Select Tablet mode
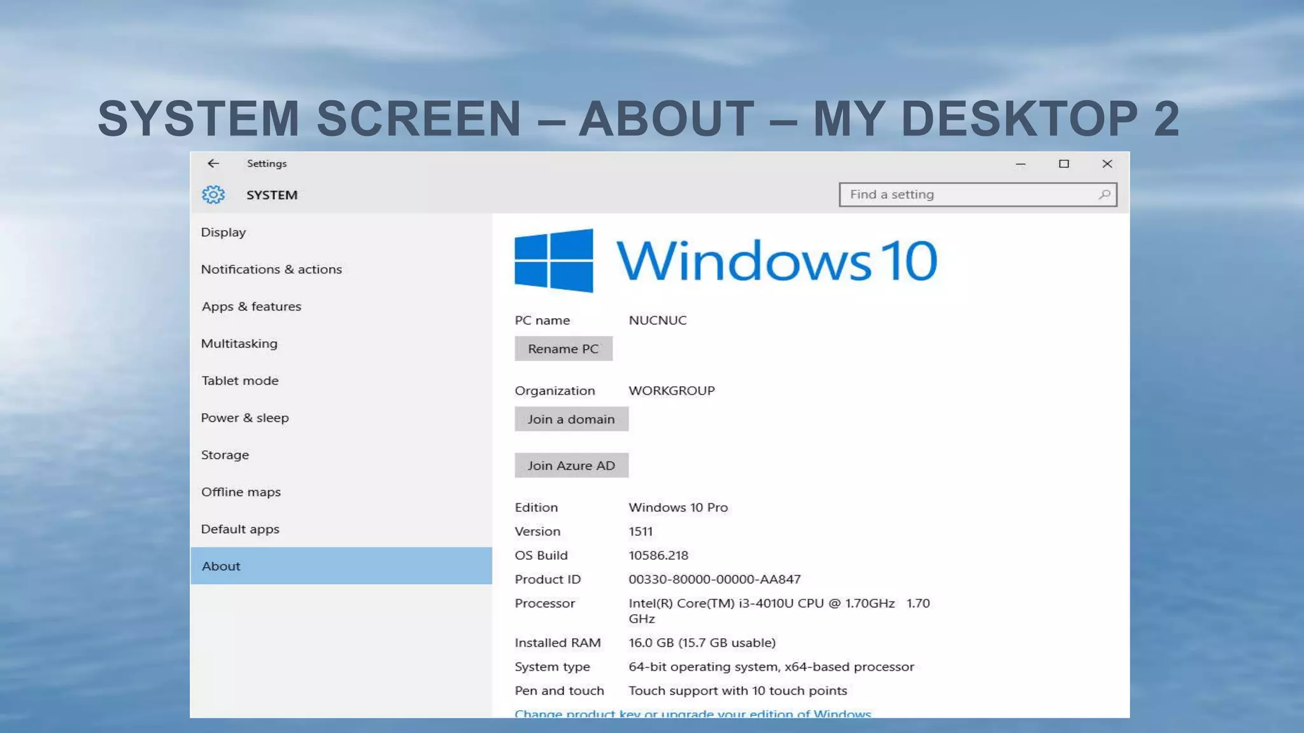 [x=341, y=380]
